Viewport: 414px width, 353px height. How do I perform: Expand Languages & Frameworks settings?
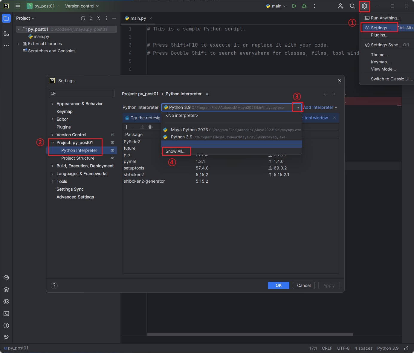coord(53,174)
